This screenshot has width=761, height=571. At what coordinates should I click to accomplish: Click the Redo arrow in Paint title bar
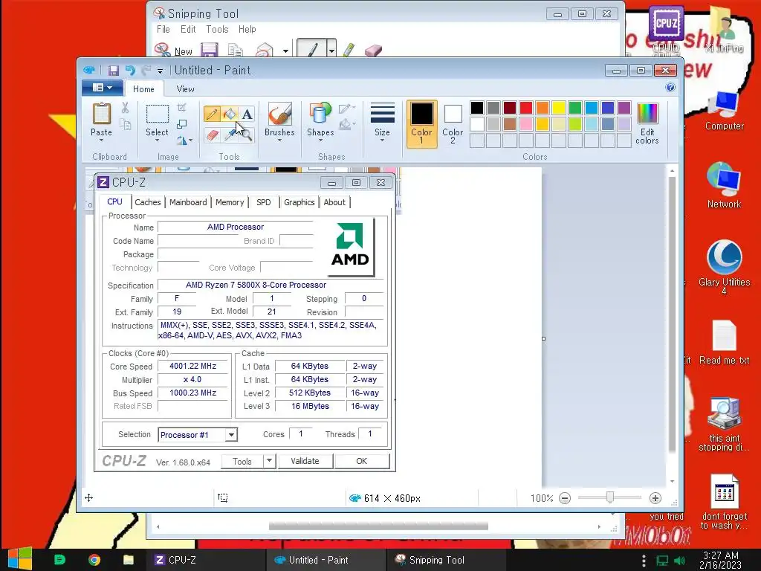click(146, 71)
